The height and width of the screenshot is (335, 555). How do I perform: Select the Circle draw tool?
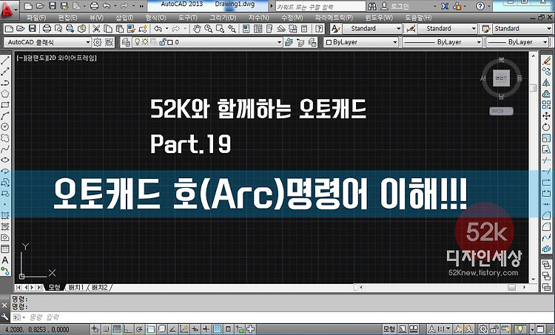tap(5, 126)
